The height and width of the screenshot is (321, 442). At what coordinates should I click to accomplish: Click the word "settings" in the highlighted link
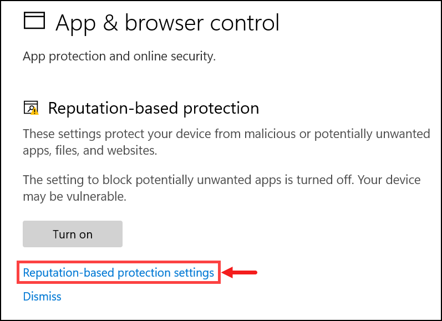[195, 273]
